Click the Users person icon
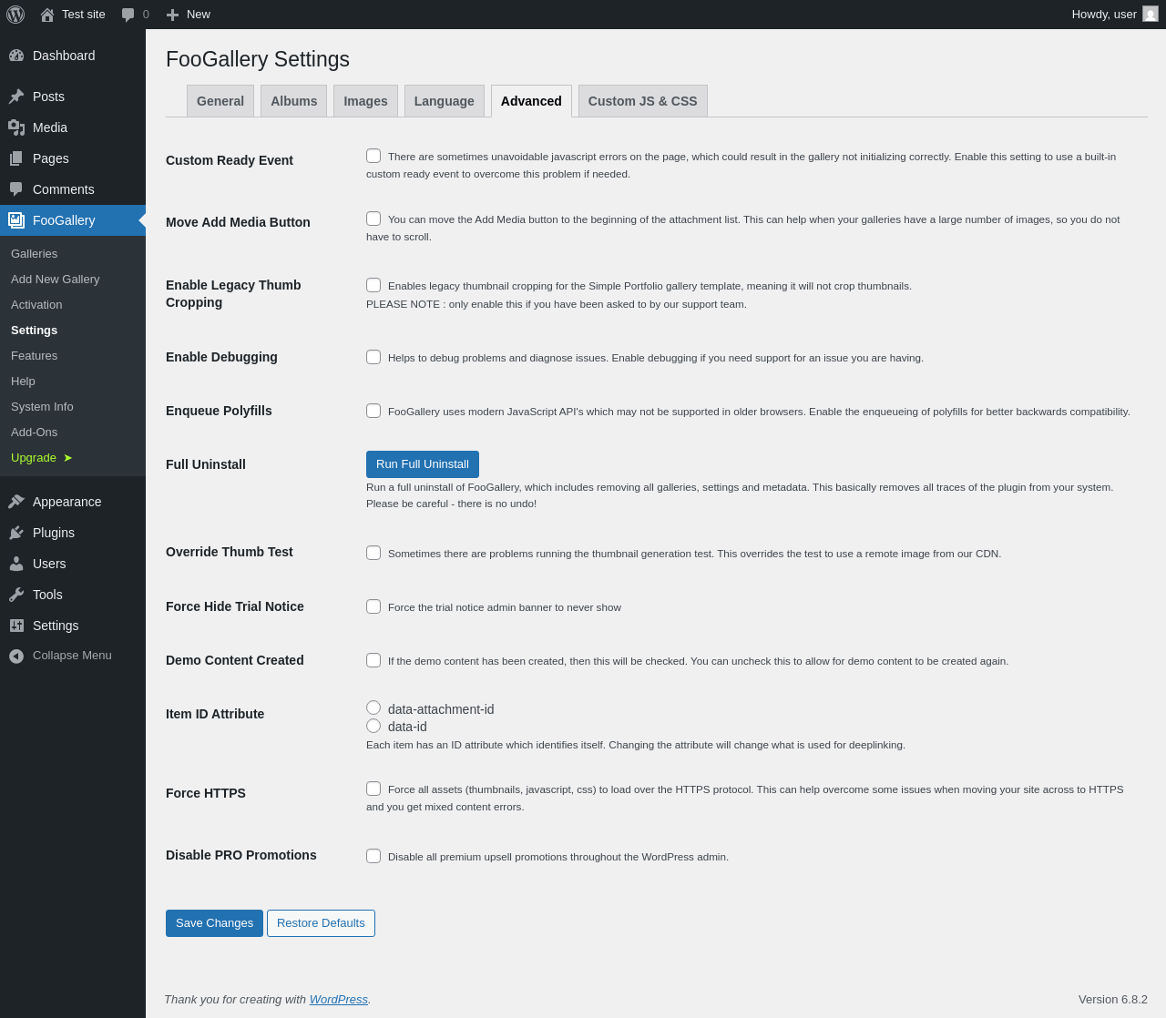Screen dimensions: 1166x1018 click(16, 564)
